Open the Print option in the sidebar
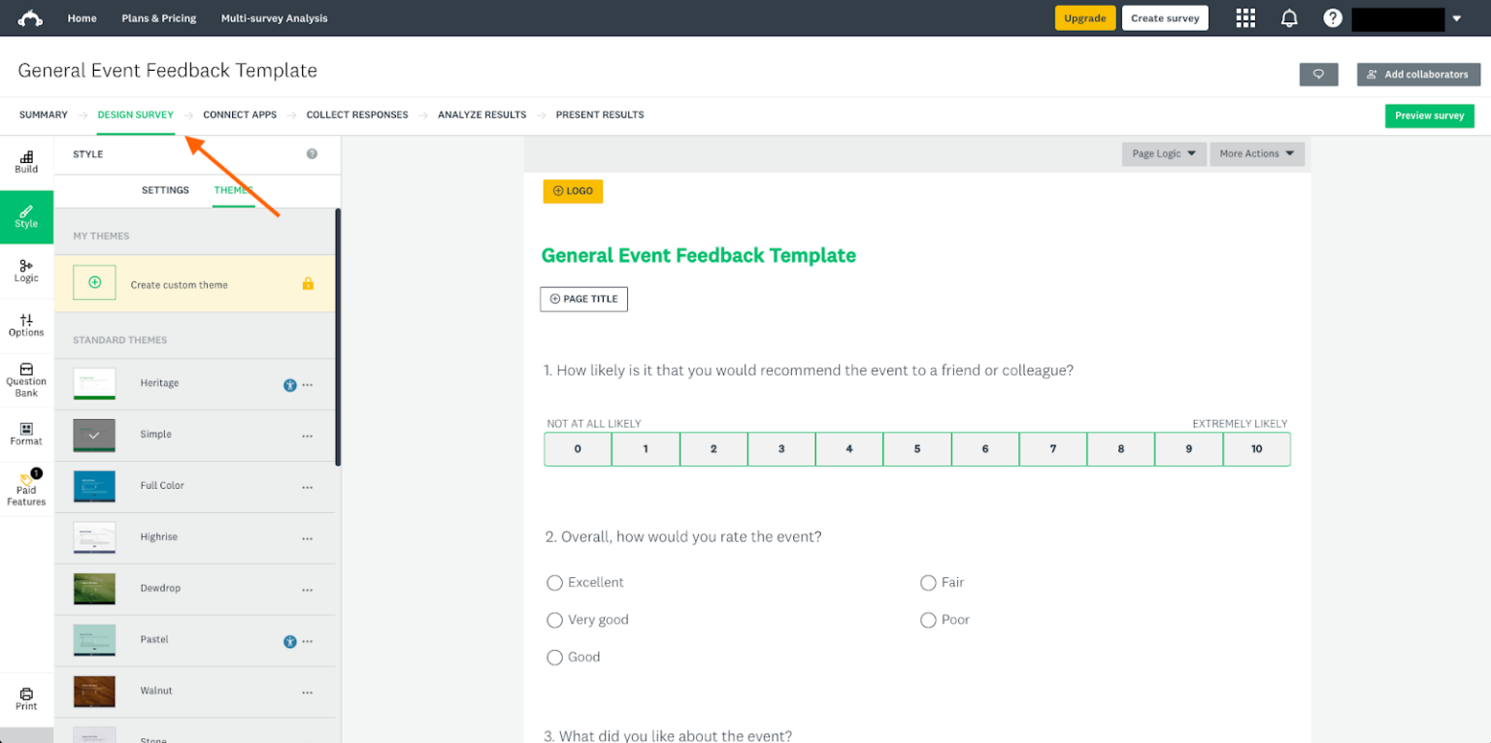Screen dimensions: 1491x743 click(26, 698)
